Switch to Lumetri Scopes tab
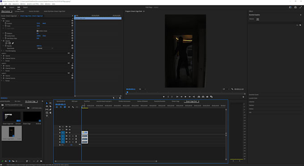The height and width of the screenshot is (166, 304). coord(19,12)
